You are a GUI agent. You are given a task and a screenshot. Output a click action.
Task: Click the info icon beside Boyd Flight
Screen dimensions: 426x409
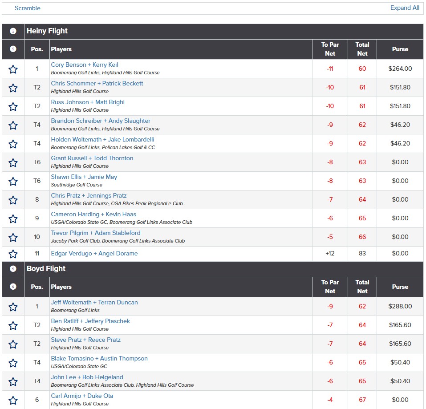[x=13, y=269]
